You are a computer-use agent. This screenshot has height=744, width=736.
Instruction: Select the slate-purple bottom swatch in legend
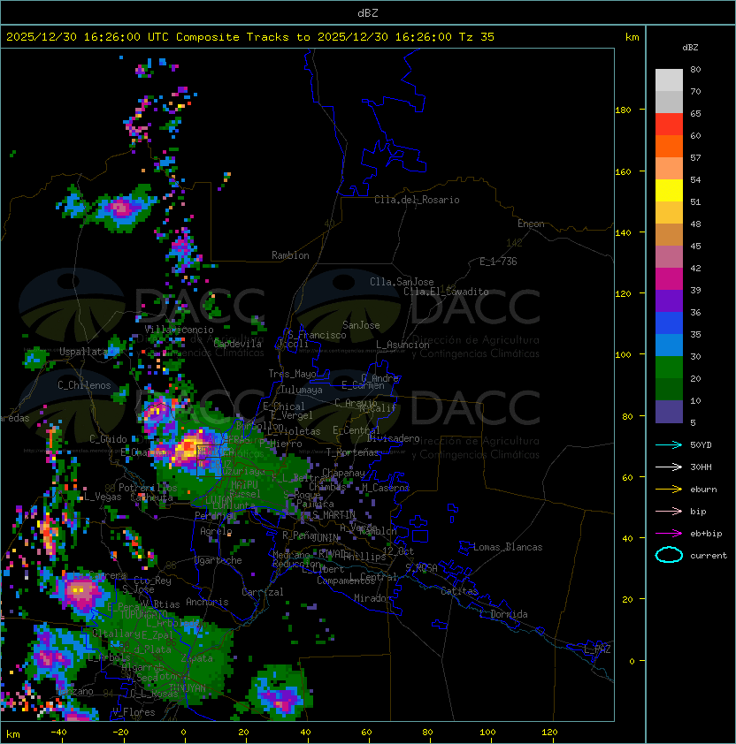click(x=669, y=412)
